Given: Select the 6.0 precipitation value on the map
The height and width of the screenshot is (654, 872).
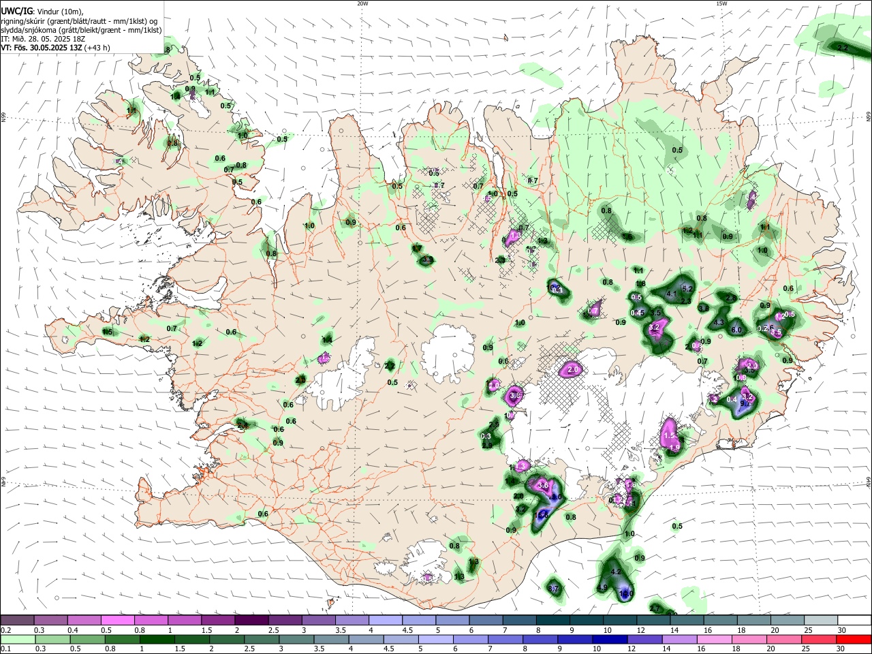Looking at the screenshot, I should [736, 330].
